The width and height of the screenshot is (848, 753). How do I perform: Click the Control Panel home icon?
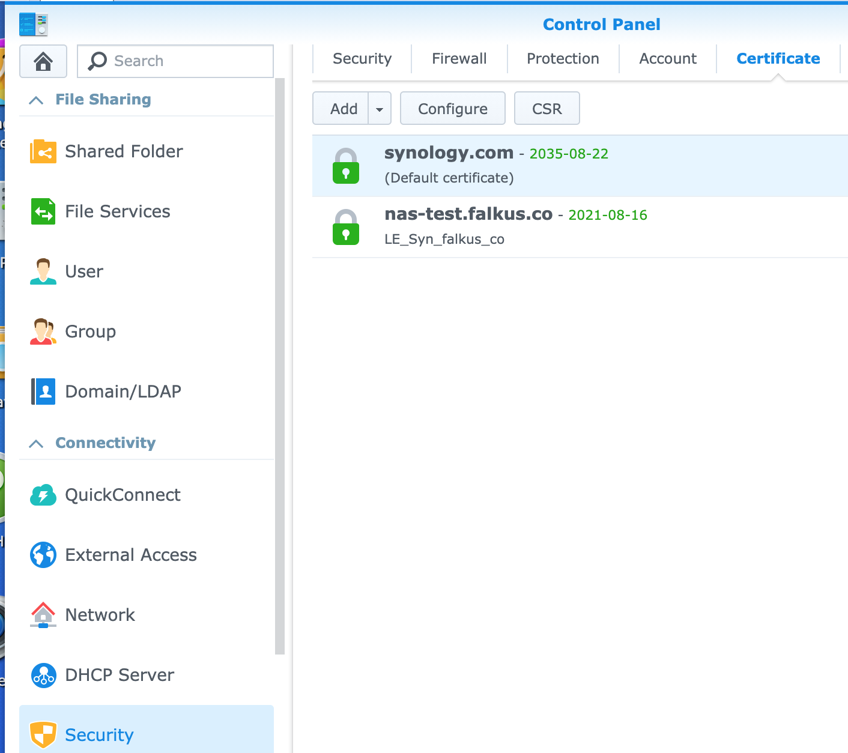43,61
